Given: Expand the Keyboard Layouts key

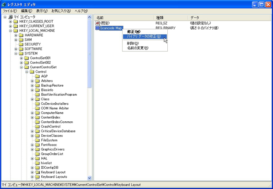Looking at the screenshot, I should tap(32, 177).
